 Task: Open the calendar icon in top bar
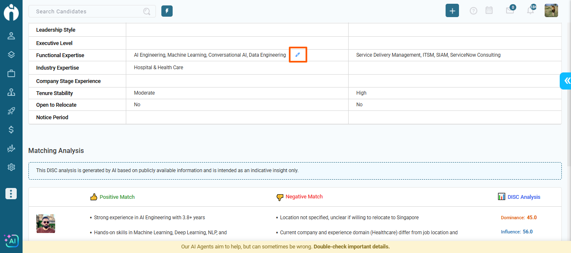point(489,11)
